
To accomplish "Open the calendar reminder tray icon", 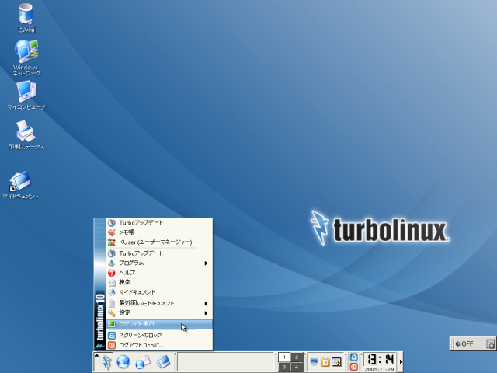I will pos(336,362).
